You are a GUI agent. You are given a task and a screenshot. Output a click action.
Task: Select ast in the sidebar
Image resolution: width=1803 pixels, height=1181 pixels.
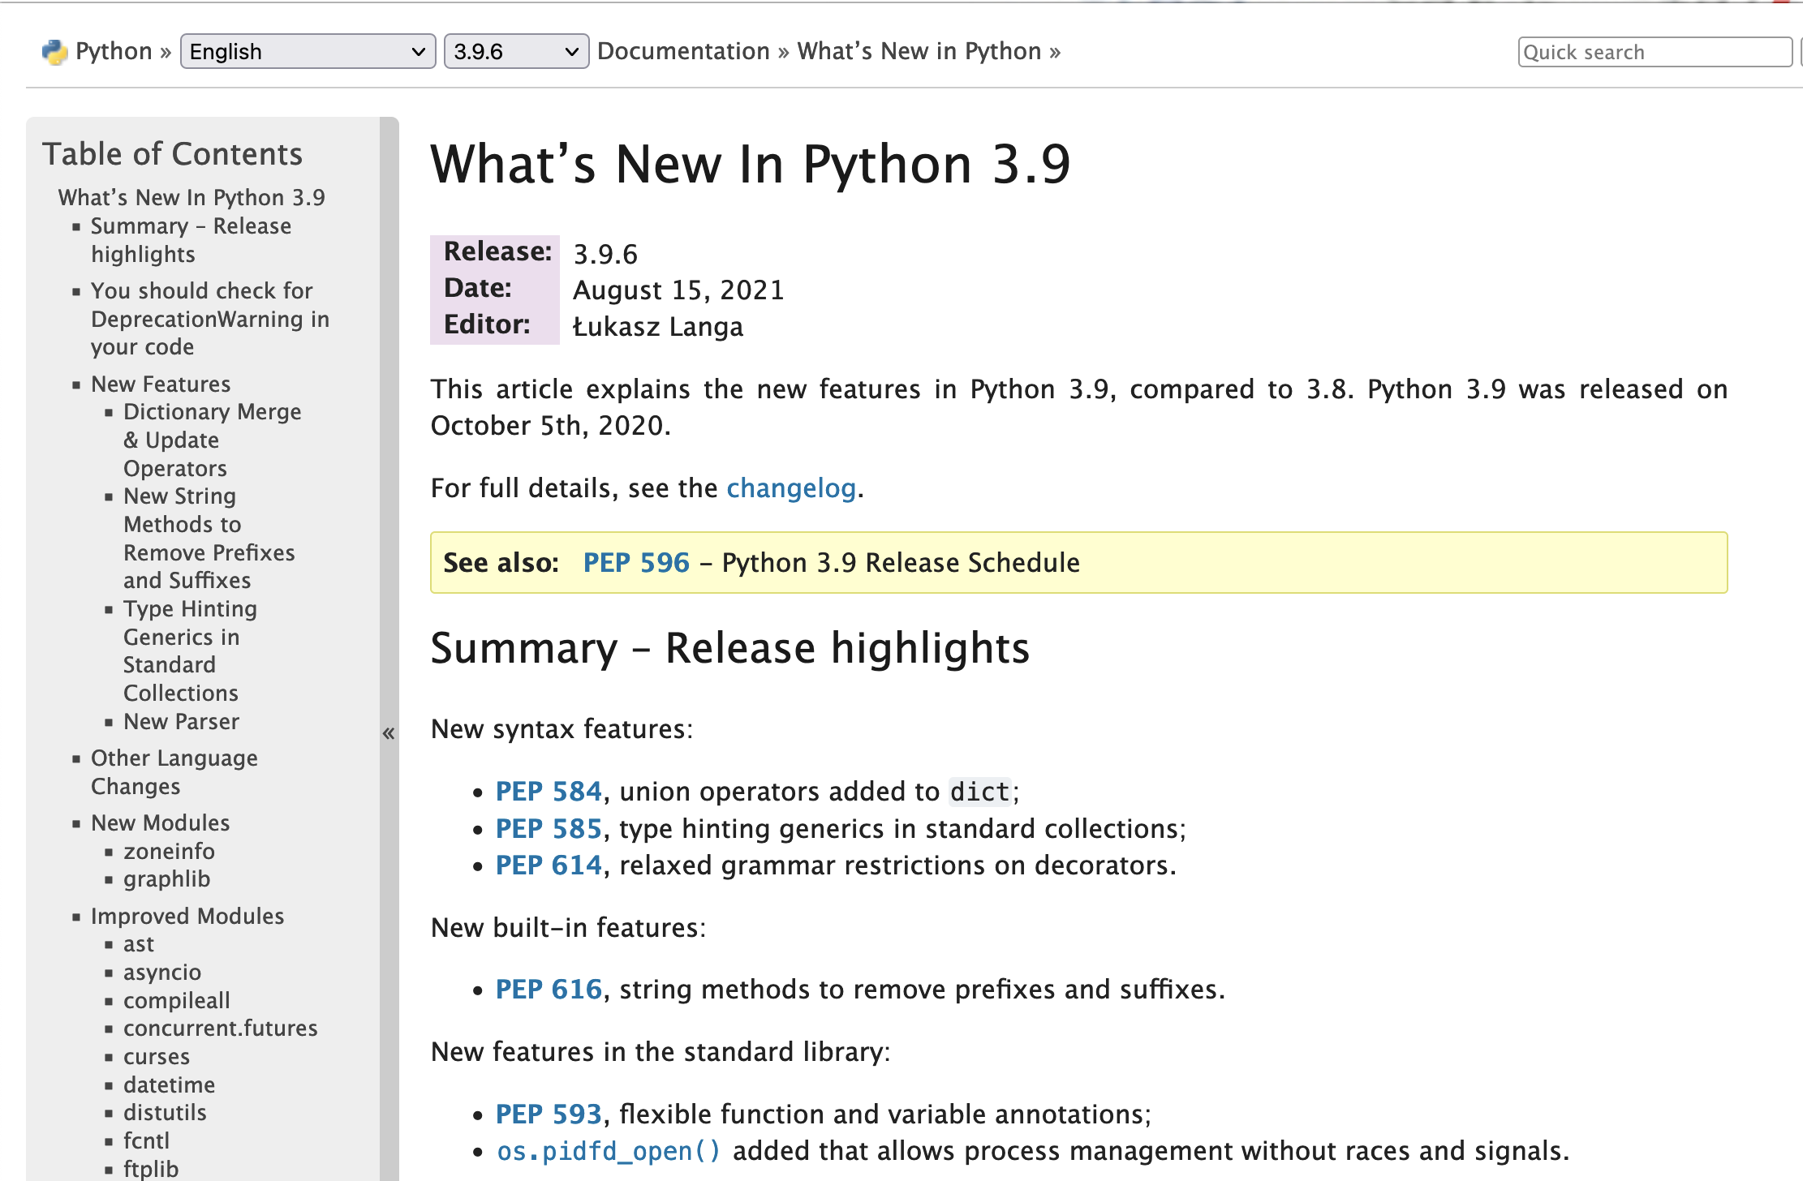click(138, 944)
